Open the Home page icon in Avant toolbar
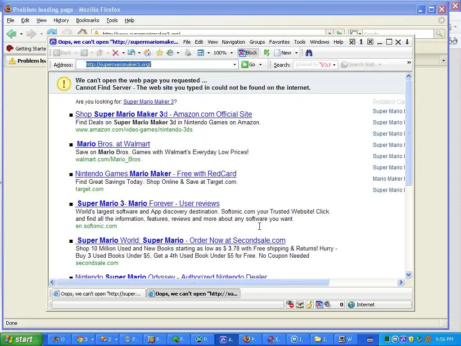 148,53
